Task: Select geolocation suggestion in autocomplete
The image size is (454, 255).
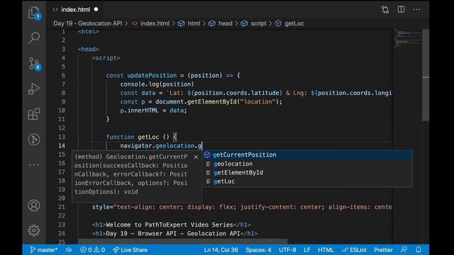Action: pos(307,164)
